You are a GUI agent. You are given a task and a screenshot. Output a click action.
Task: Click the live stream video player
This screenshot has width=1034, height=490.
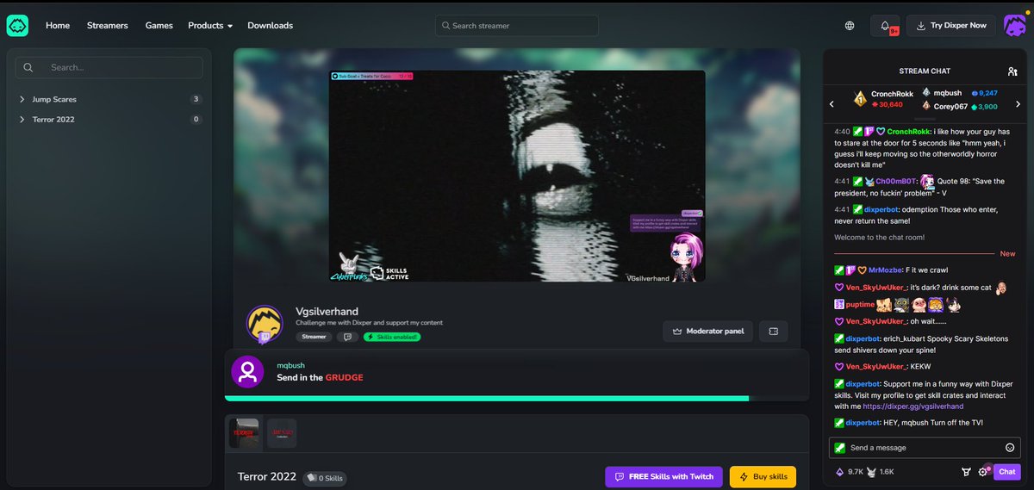click(517, 177)
